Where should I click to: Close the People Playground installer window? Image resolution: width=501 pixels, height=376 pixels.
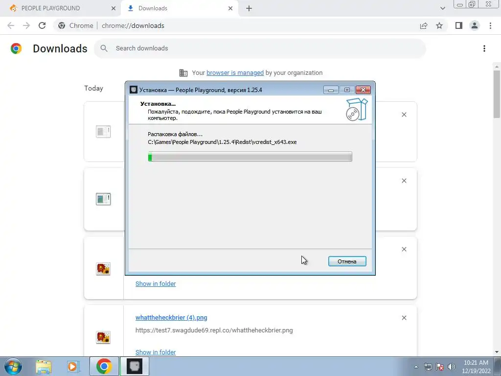tap(363, 90)
